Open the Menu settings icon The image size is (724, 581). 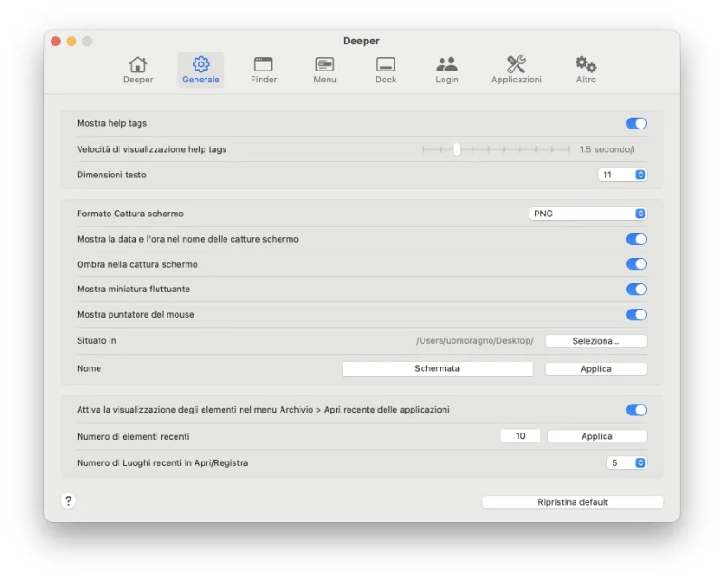[x=325, y=65]
